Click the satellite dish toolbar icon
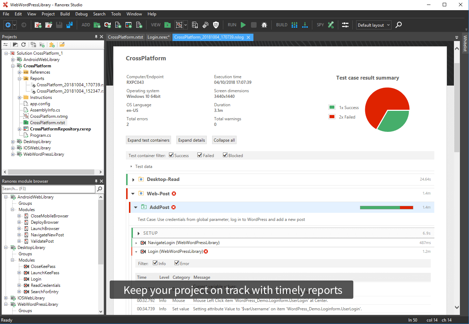The width and height of the screenshot is (469, 324). [205, 25]
